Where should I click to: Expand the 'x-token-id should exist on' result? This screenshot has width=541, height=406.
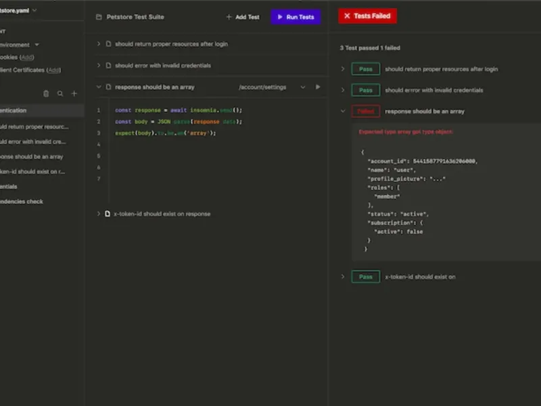click(x=343, y=277)
